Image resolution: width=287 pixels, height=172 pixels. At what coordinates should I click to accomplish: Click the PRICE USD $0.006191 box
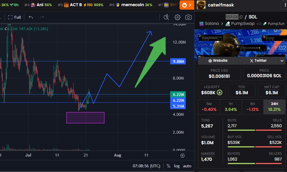click(219, 74)
